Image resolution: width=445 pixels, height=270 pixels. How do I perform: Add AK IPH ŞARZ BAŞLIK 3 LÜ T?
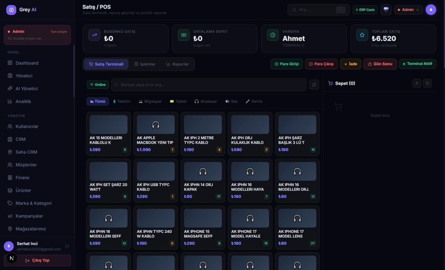(x=297, y=134)
